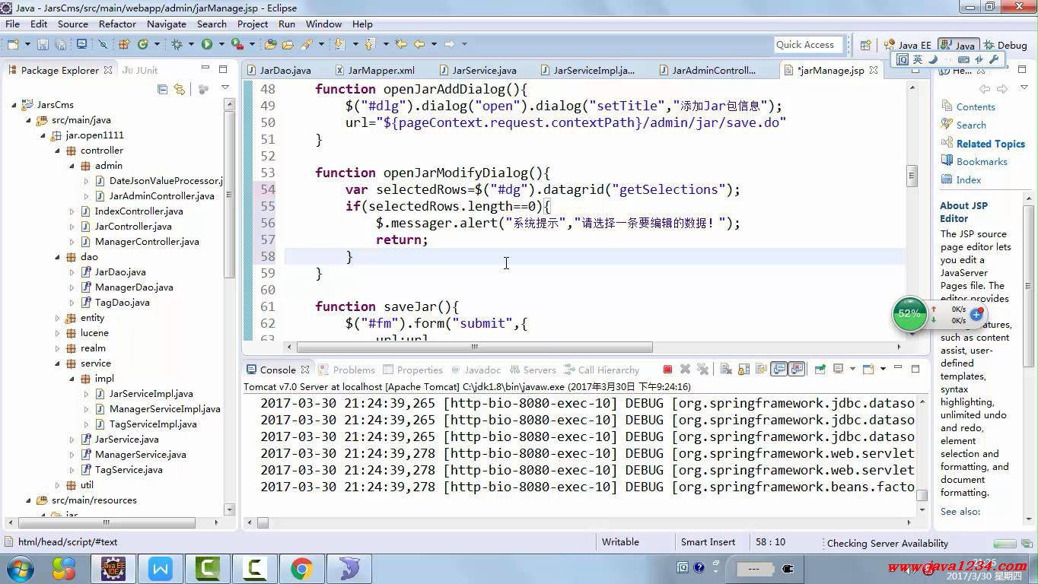Click the New file toolbar icon
The width and height of the screenshot is (1038, 584).
pos(13,44)
